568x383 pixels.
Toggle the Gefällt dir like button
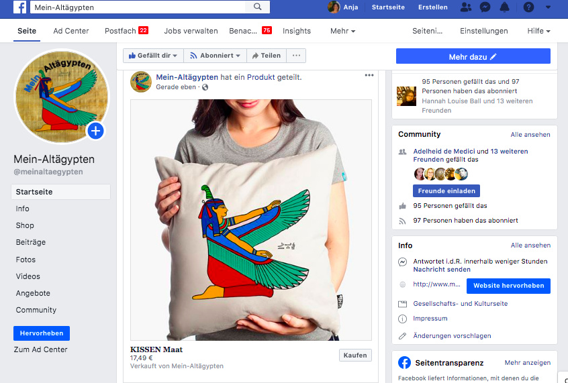(x=153, y=56)
